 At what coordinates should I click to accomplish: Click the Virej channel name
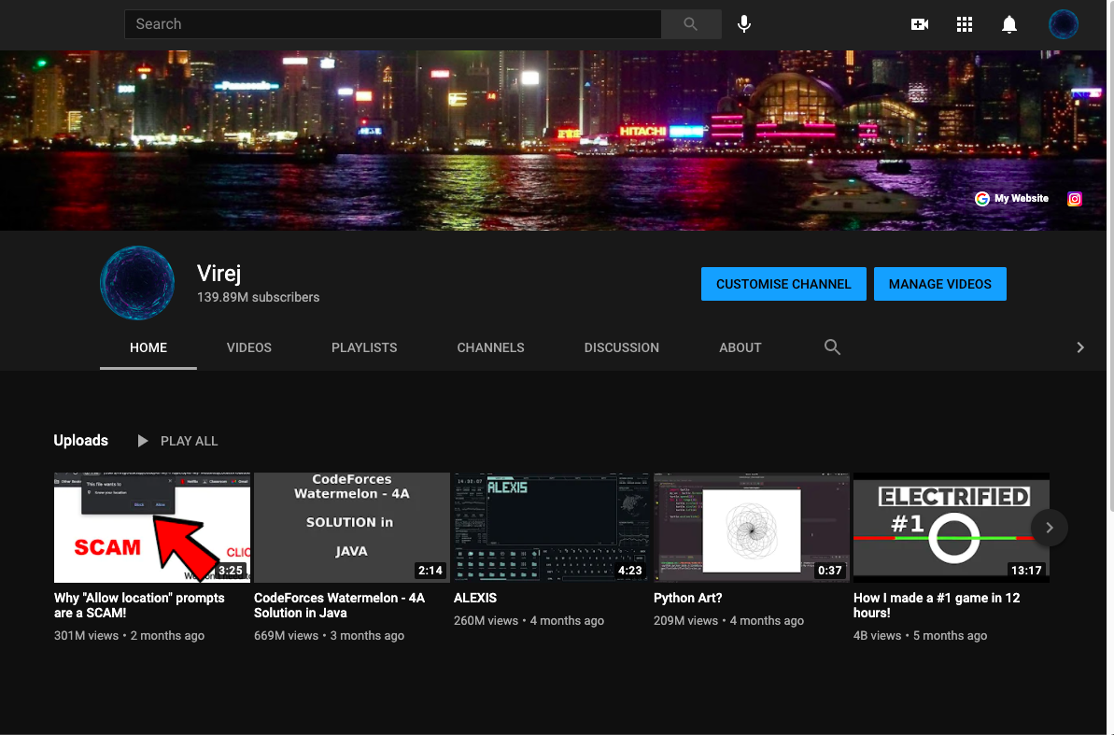[219, 273]
